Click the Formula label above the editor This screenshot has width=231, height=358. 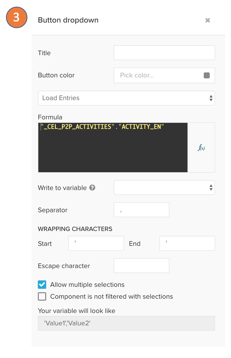tap(50, 117)
